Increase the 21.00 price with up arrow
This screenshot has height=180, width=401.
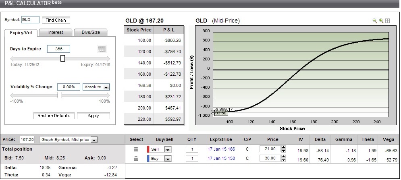point(283,147)
